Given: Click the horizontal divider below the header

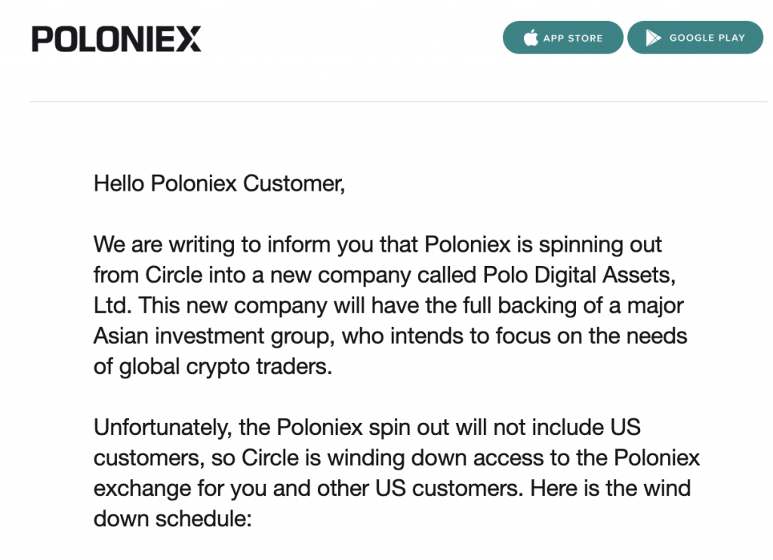Looking at the screenshot, I should [399, 101].
